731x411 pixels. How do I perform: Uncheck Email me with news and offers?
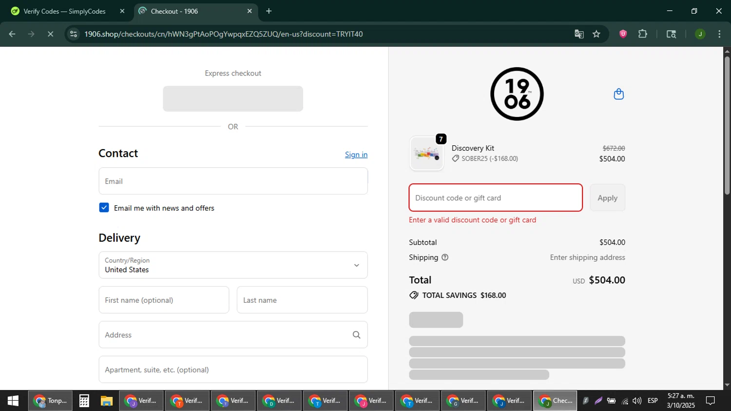point(104,208)
